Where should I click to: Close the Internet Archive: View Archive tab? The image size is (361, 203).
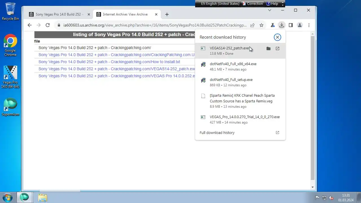tap(156, 14)
